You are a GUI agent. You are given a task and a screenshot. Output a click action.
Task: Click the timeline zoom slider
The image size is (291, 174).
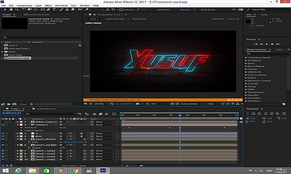point(127,165)
